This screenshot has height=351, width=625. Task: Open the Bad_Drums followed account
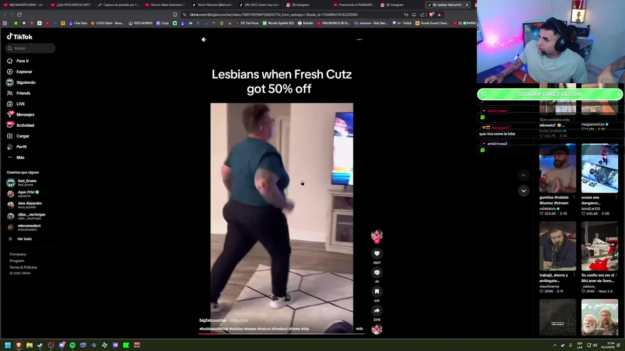pyautogui.click(x=22, y=182)
